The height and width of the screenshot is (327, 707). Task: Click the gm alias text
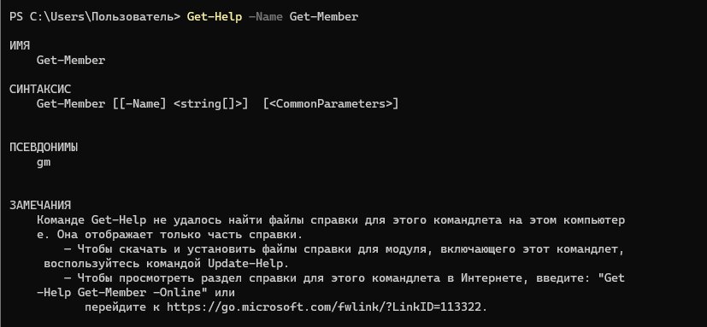point(44,162)
